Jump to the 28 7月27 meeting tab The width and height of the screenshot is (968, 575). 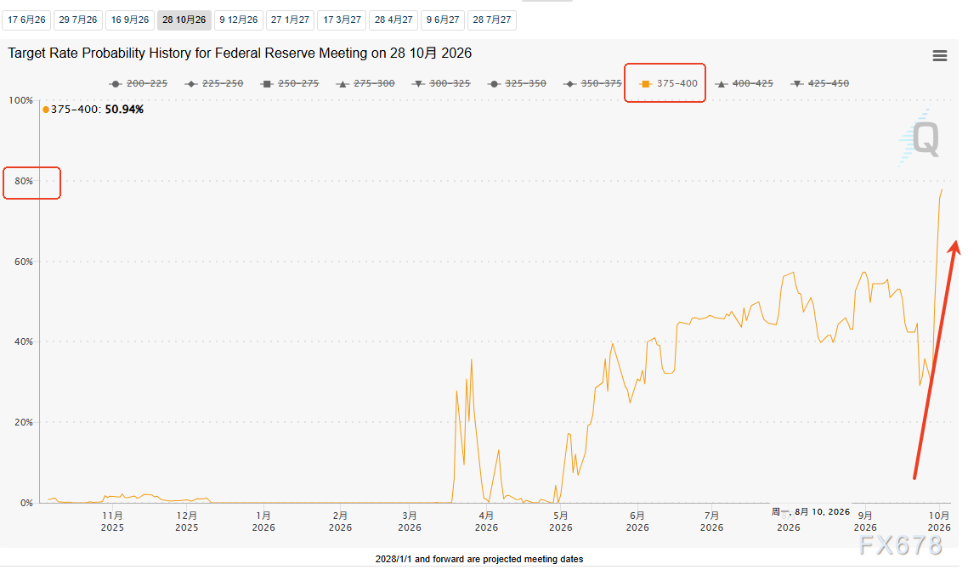(x=492, y=20)
